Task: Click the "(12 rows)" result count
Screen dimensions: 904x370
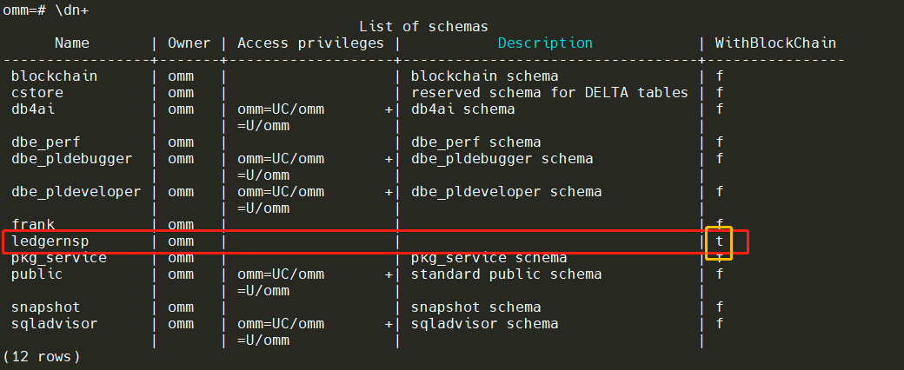Action: [x=41, y=356]
